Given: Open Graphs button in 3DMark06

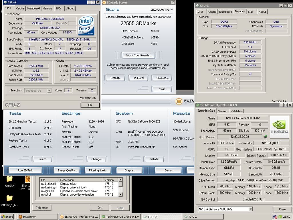Looking at the screenshot, I should (x=130, y=170).
